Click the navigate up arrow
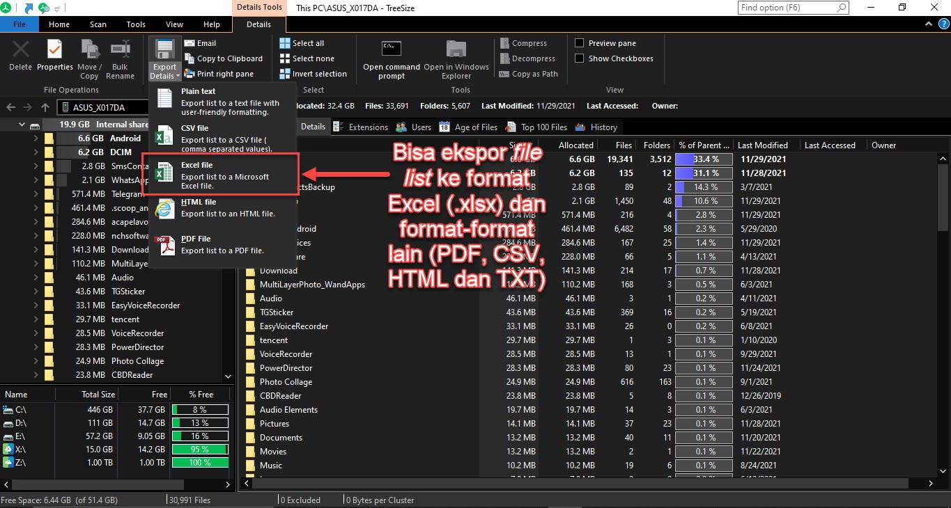The width and height of the screenshot is (951, 508). 45,107
